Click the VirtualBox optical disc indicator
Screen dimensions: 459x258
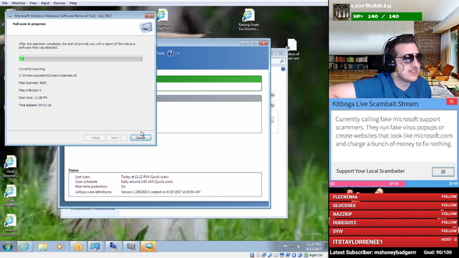point(258,255)
